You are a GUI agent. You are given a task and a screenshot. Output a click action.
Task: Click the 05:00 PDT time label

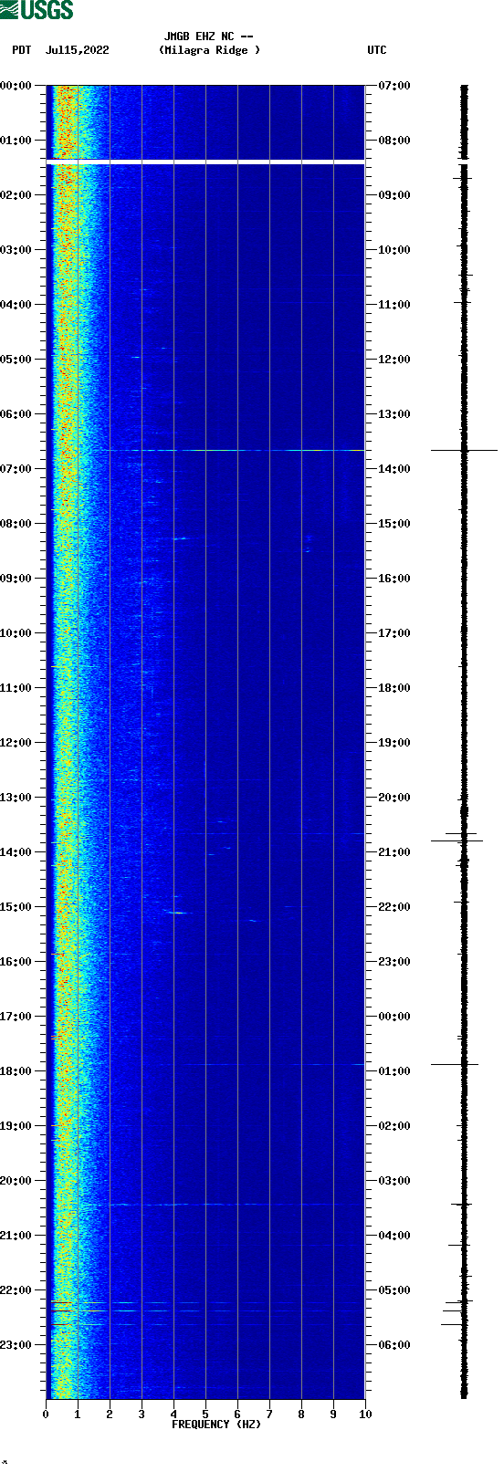pyautogui.click(x=16, y=360)
